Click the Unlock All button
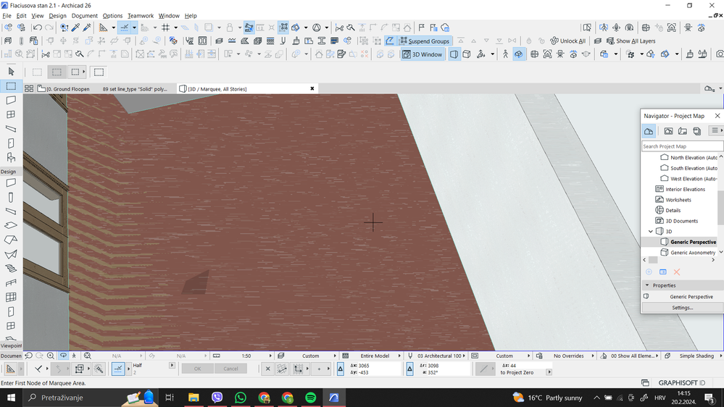 point(567,41)
